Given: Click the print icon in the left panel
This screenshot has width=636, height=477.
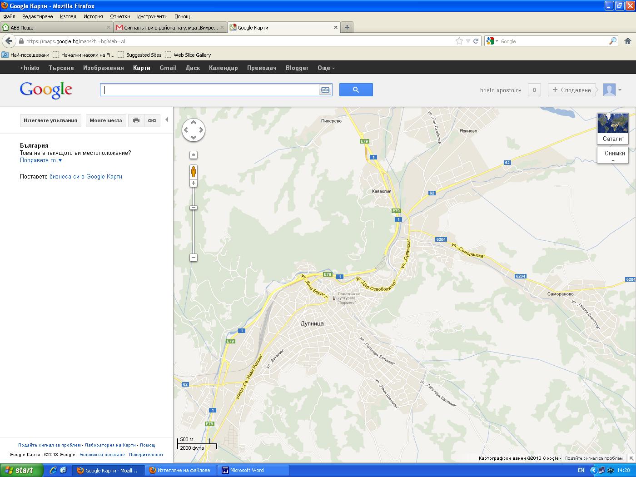Looking at the screenshot, I should coord(136,120).
